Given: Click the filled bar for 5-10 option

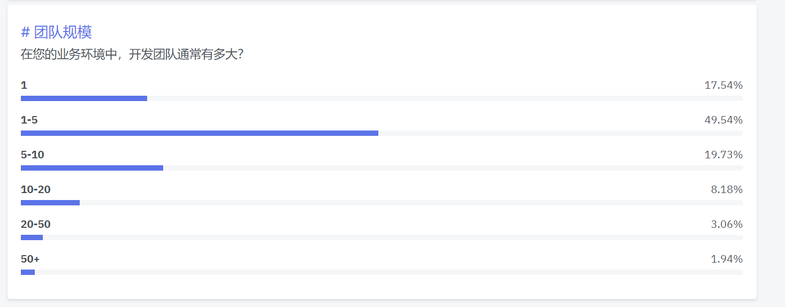Looking at the screenshot, I should click(92, 168).
